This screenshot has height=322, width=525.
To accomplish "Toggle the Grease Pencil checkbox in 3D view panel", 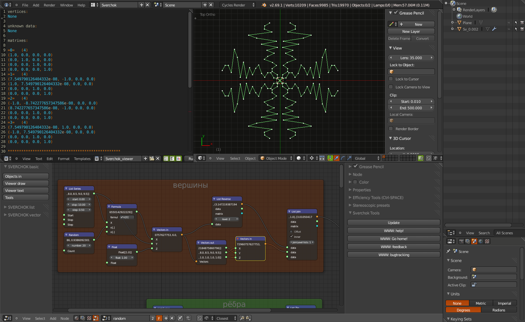I will pyautogui.click(x=396, y=13).
